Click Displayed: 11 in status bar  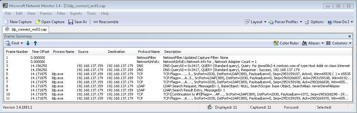click(226, 107)
